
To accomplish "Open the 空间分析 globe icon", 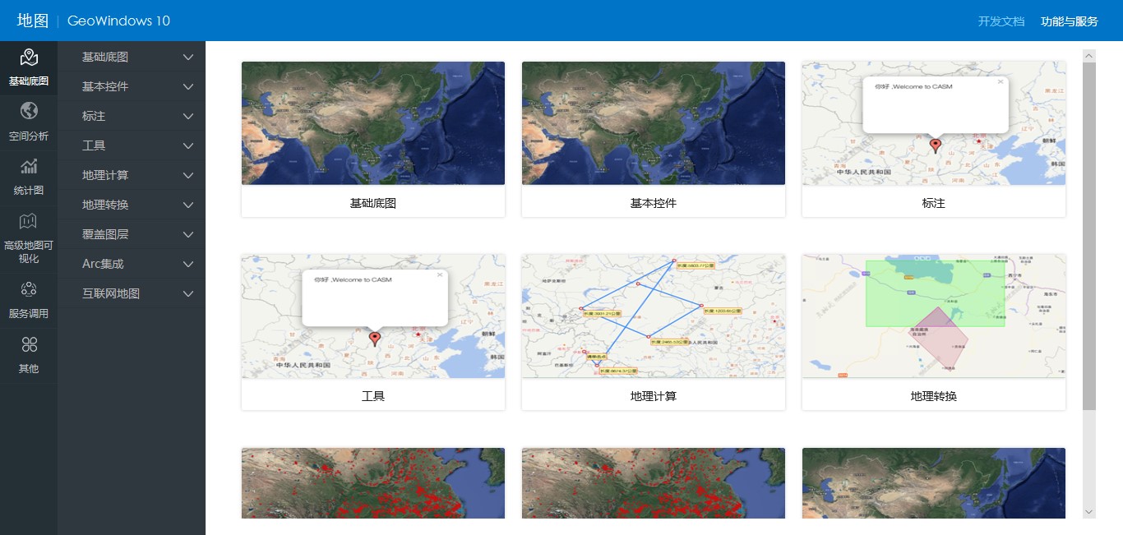I will point(29,111).
